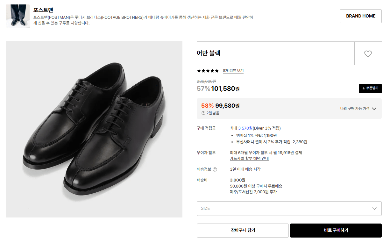Image resolution: width=390 pixels, height=242 pixels.
Task: Click the crossed-out 239,000원 original price
Action: pos(206,81)
